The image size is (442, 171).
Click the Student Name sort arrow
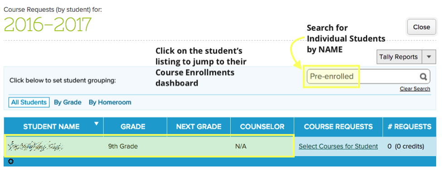pyautogui.click(x=97, y=123)
